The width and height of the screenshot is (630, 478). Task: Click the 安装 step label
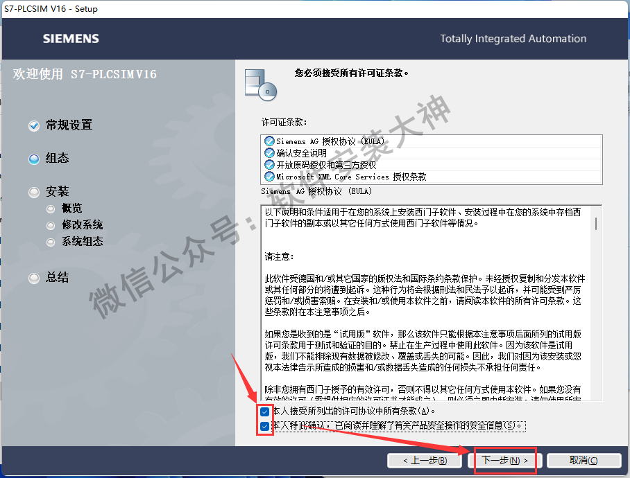[x=57, y=191]
